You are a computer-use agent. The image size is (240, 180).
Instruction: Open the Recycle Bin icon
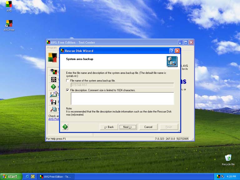228,158
